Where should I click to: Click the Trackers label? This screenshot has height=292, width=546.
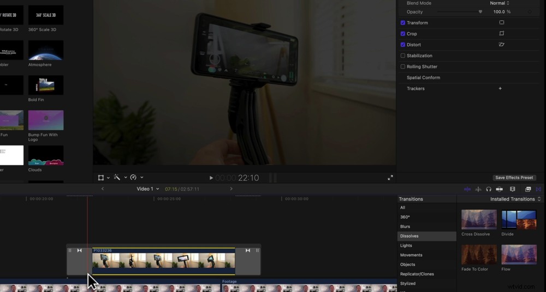[416, 89]
